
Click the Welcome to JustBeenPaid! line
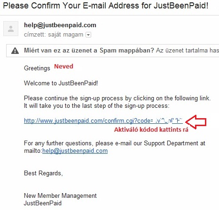coord(61,83)
